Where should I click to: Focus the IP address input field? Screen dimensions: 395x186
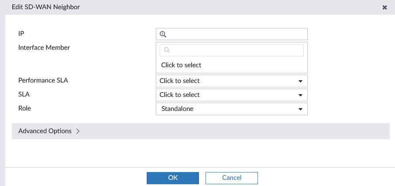[236, 34]
